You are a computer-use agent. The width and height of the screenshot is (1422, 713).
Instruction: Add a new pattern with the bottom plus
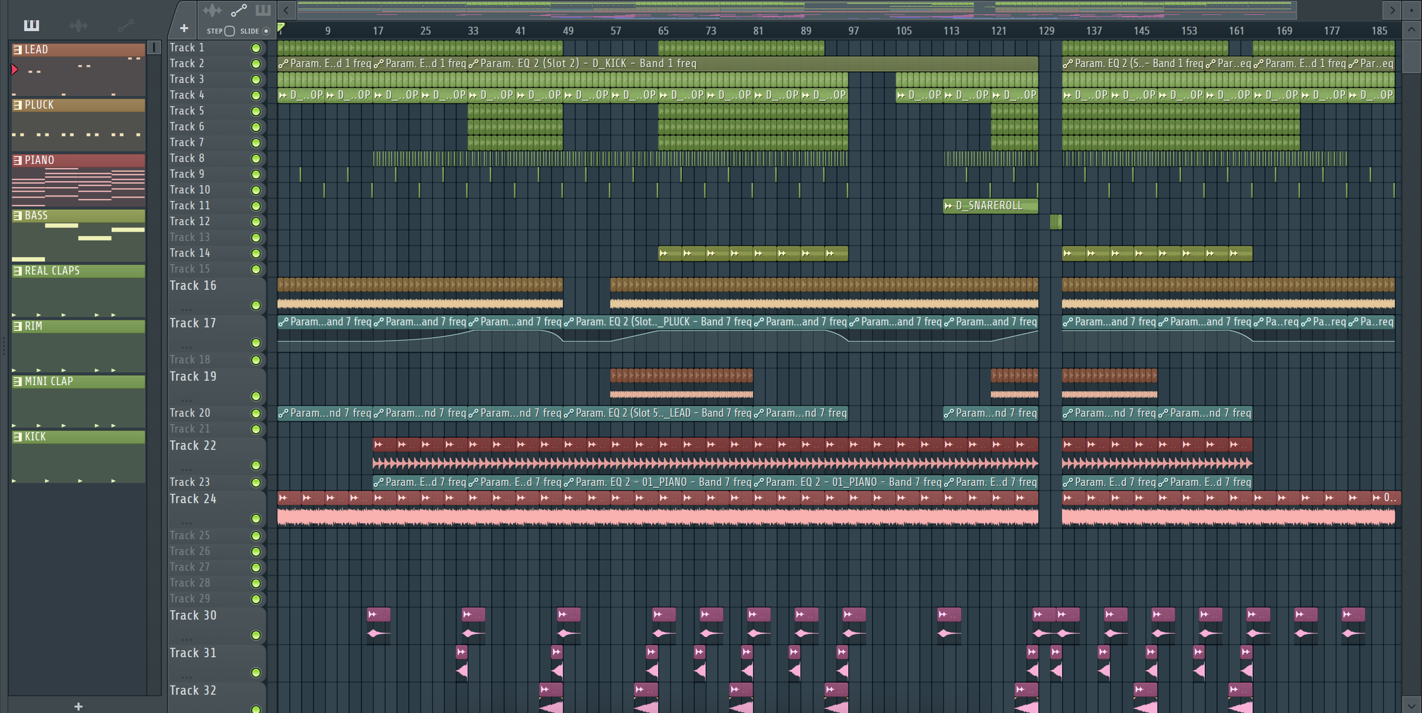pos(79,706)
